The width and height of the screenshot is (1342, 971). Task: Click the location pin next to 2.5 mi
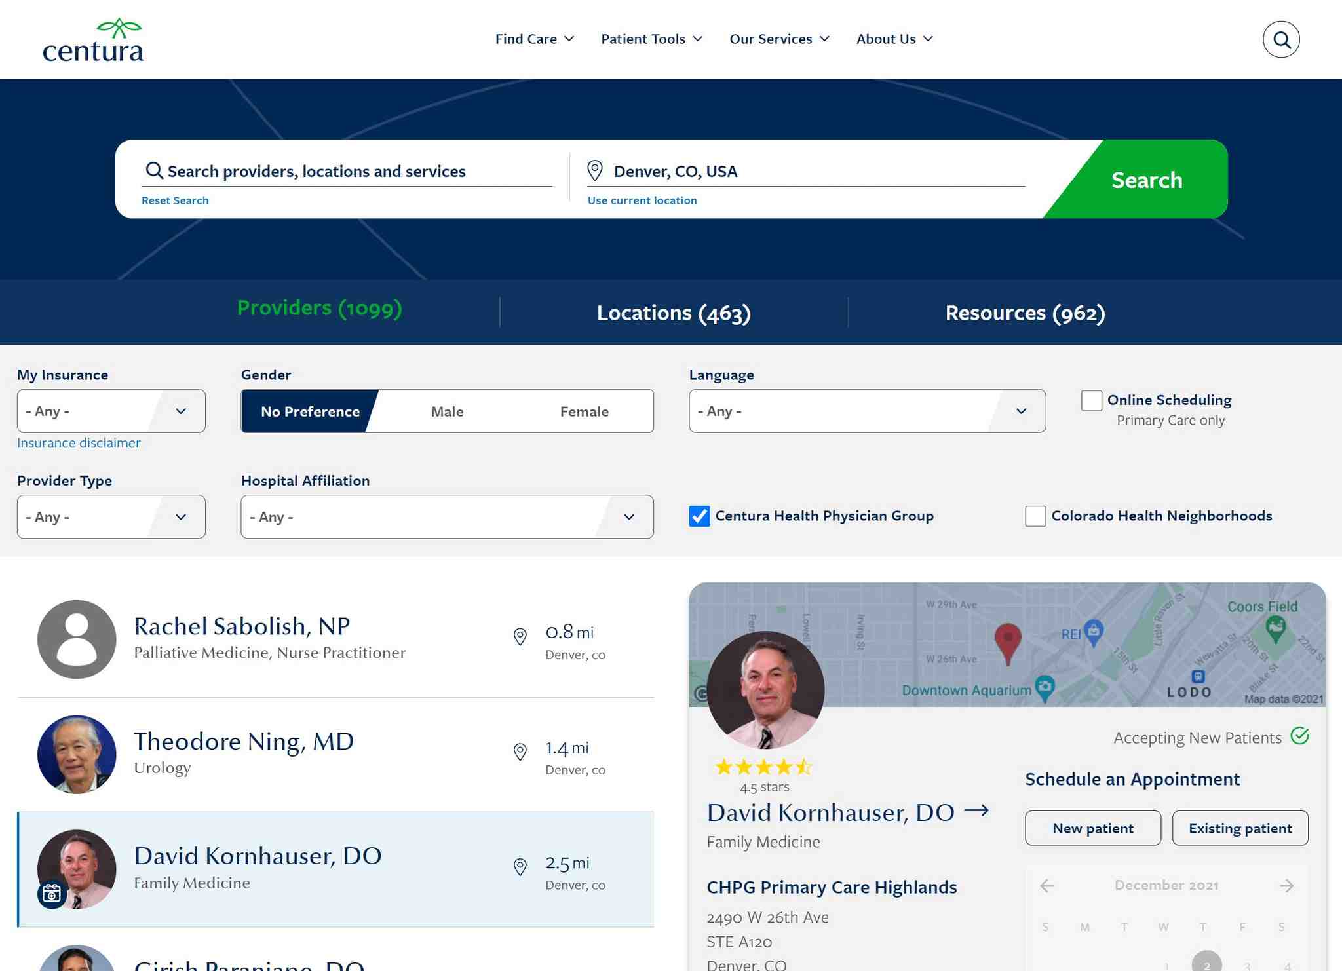[520, 867]
